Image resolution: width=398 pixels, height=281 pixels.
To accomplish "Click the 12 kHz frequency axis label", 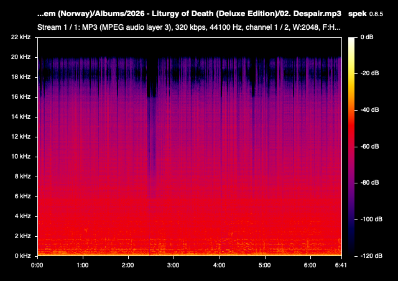I will (21, 137).
